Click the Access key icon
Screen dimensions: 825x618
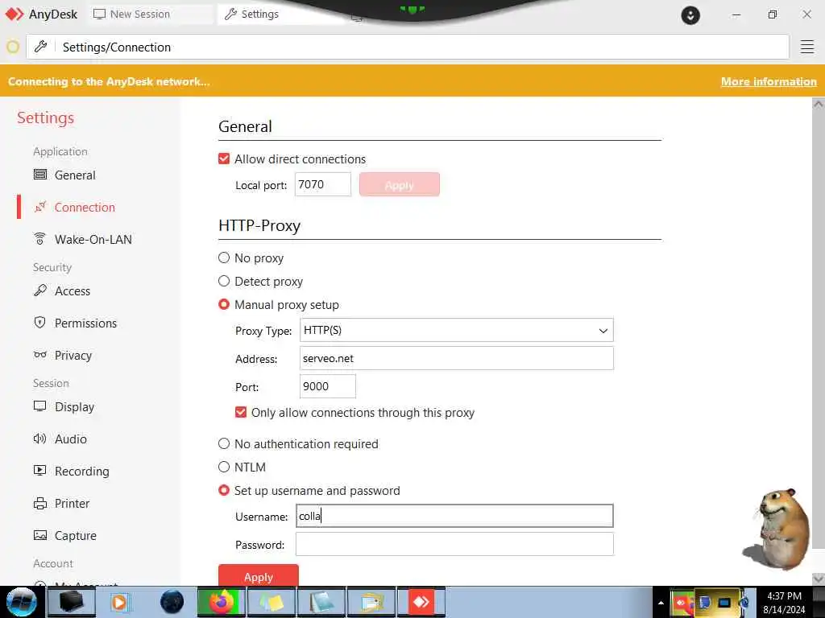click(40, 290)
